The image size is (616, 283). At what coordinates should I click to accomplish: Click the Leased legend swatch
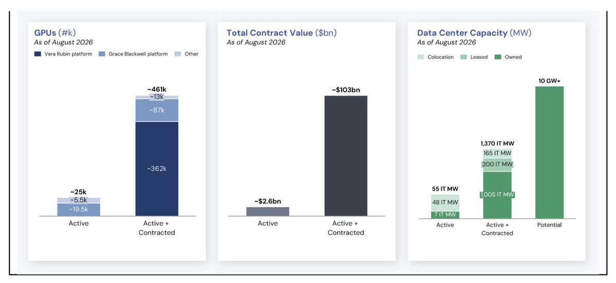point(464,57)
